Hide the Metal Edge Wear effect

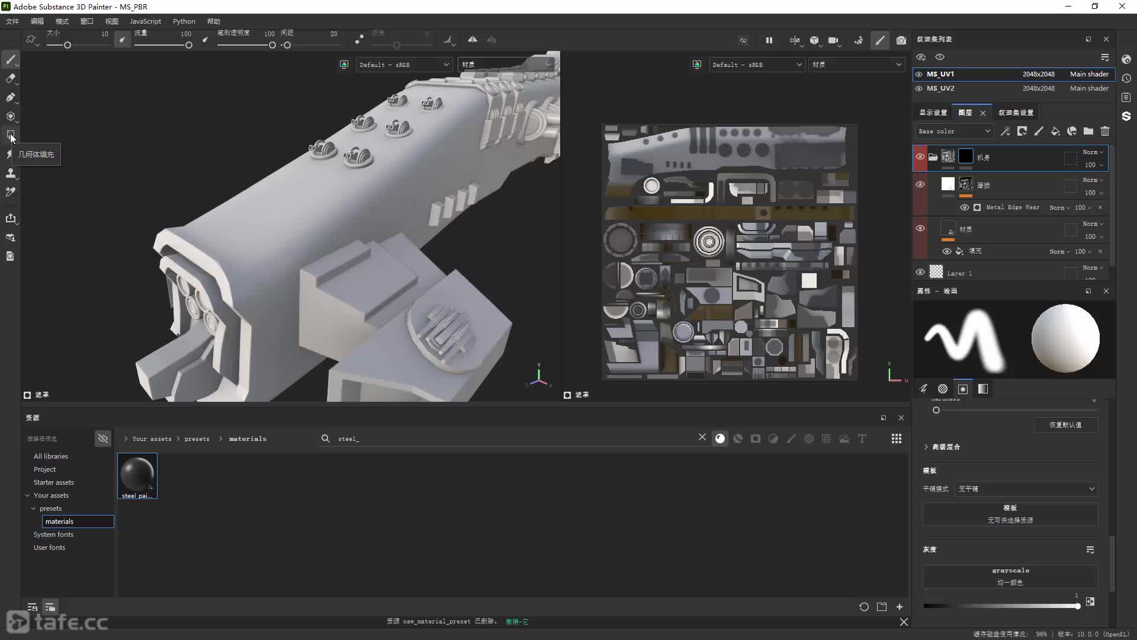point(964,207)
